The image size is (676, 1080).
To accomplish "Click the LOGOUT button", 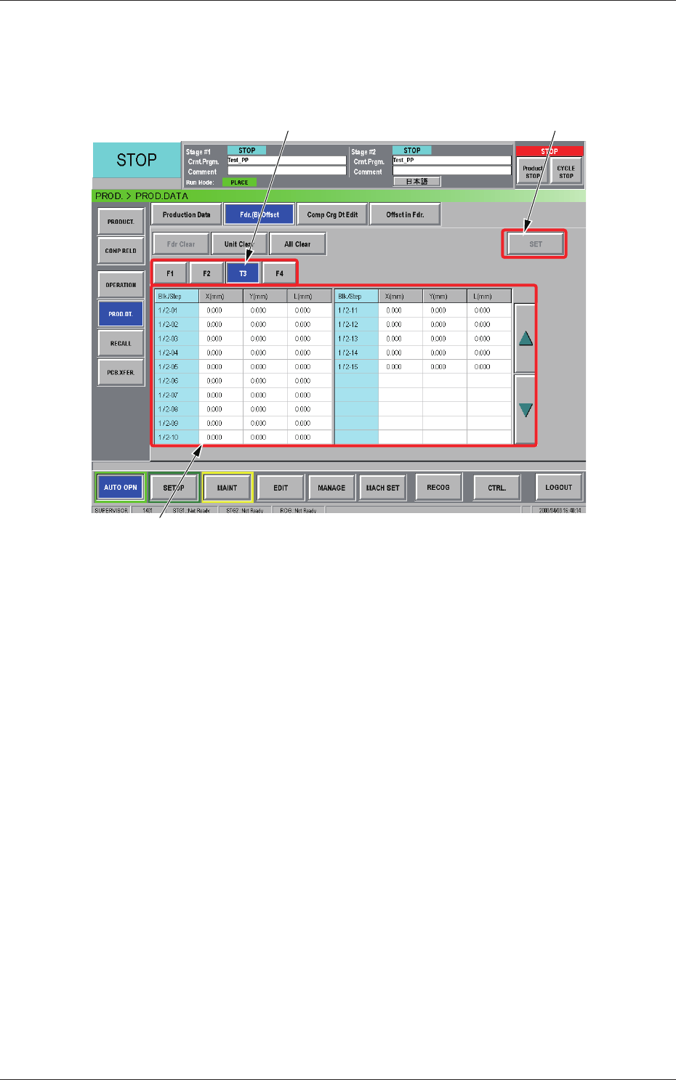I will pos(559,488).
